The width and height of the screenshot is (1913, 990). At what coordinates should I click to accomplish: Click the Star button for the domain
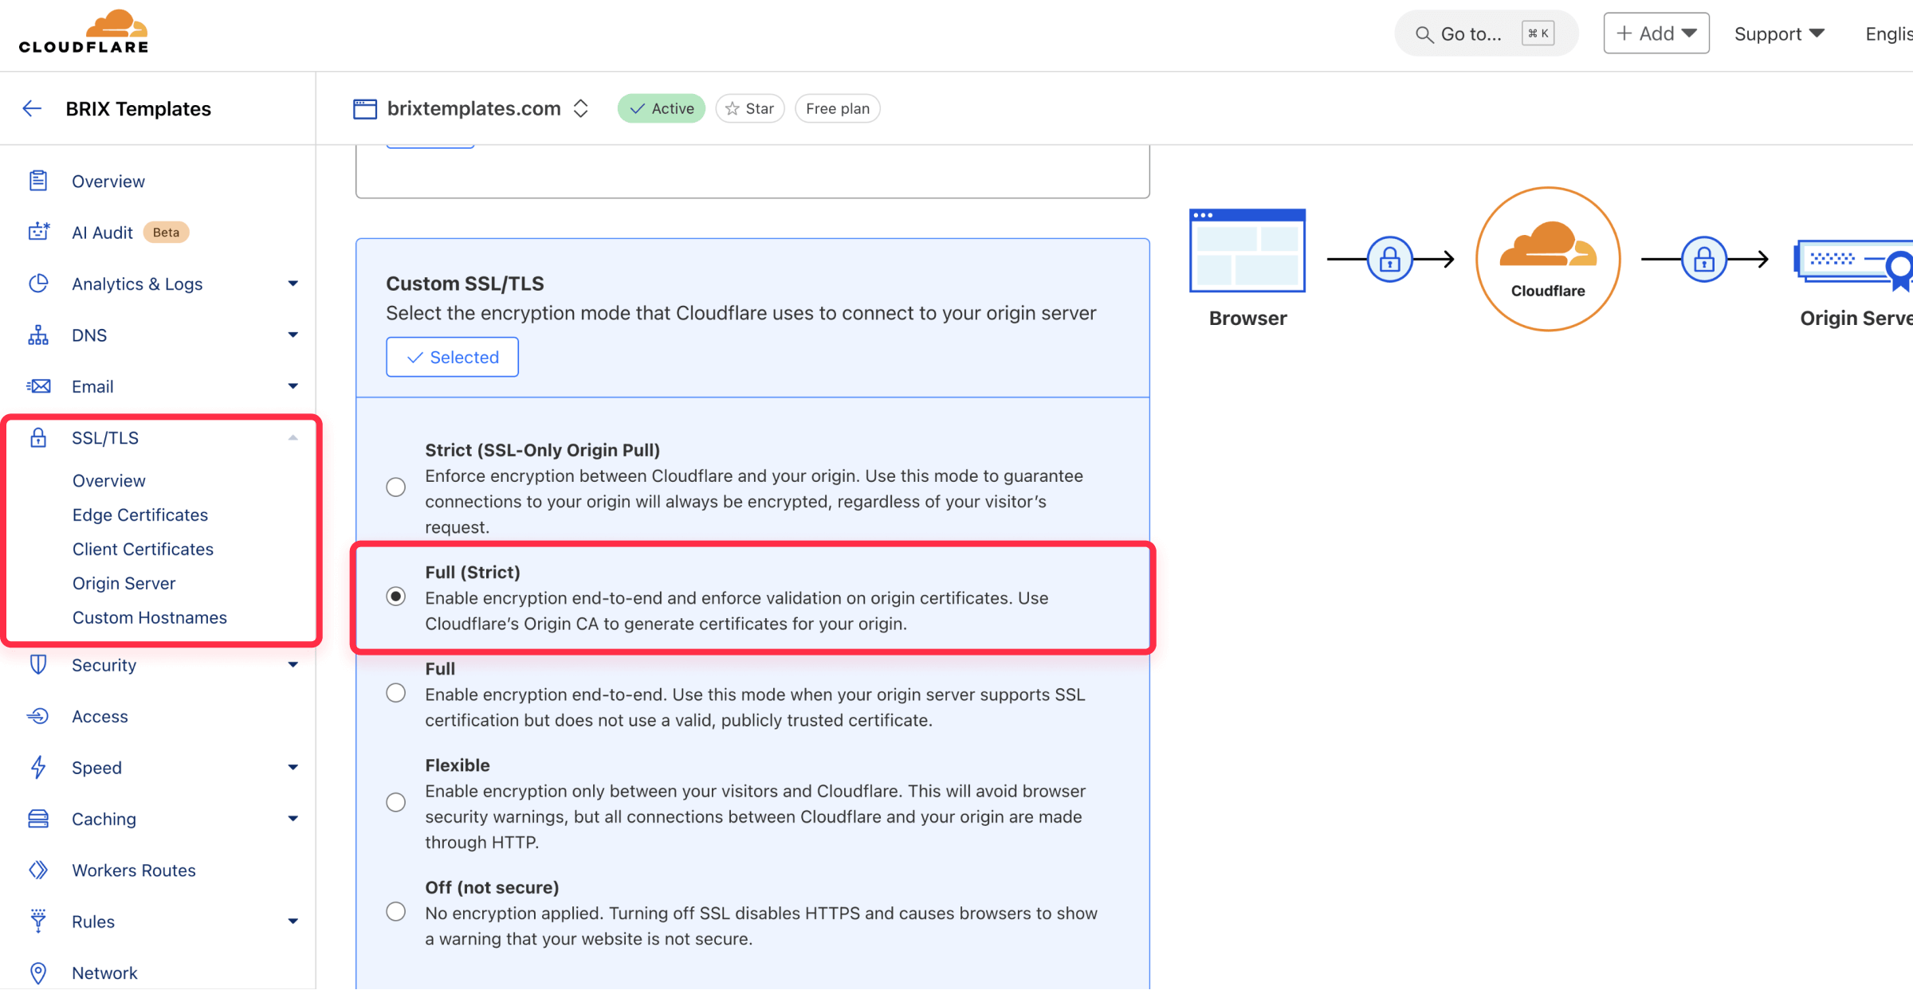[750, 108]
